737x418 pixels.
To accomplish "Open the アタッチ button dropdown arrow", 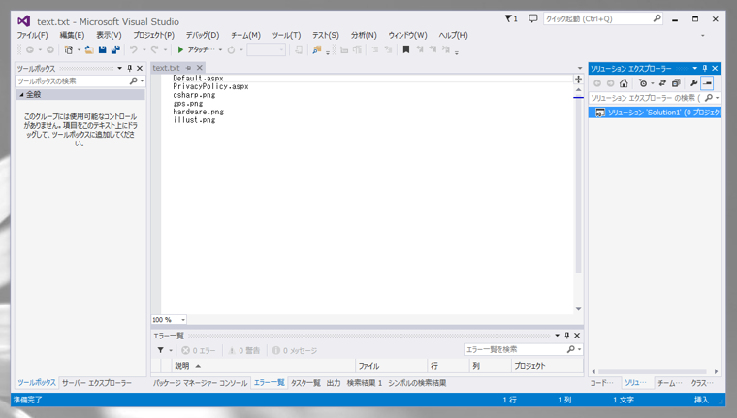I will click(x=220, y=49).
